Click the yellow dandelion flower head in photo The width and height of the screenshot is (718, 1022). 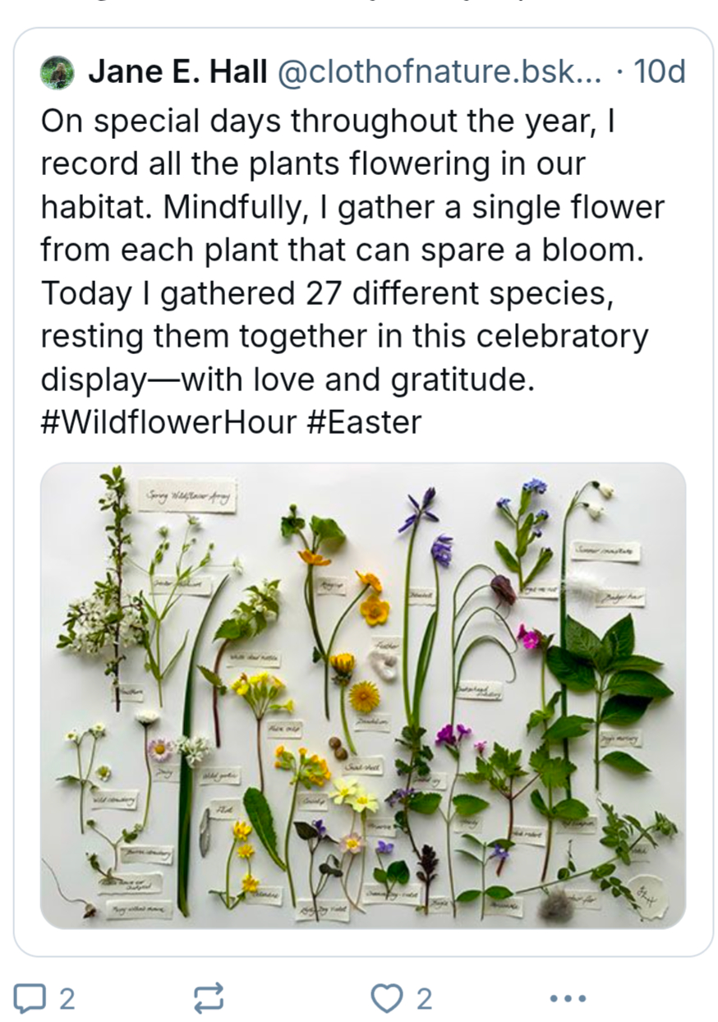364,697
